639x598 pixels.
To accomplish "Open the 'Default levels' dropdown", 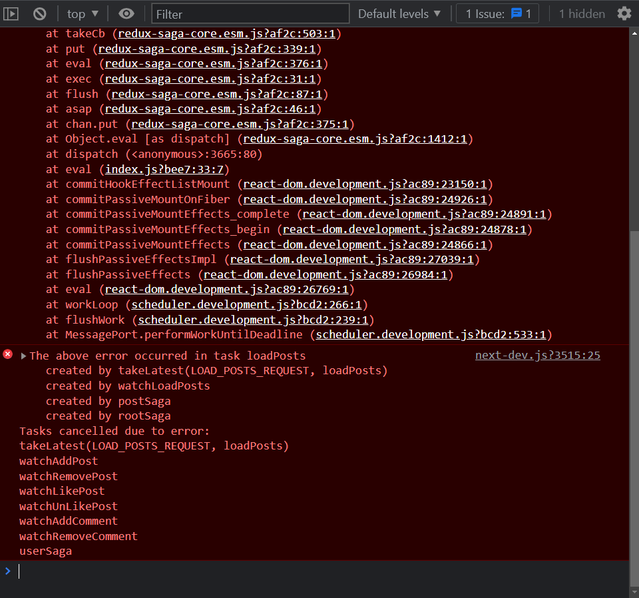I will tap(398, 13).
